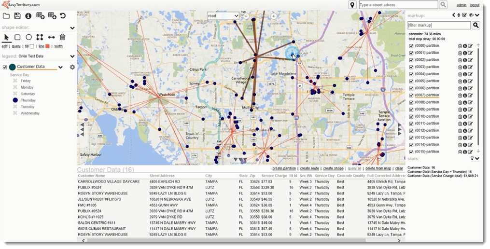
Task: Select the rectangle shape tool
Action: pyautogui.click(x=17, y=37)
